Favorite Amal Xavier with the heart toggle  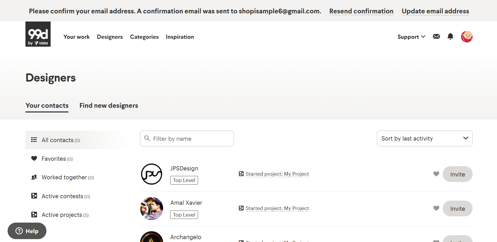pyautogui.click(x=436, y=208)
